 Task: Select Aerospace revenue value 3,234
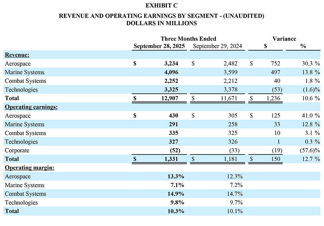(x=171, y=63)
